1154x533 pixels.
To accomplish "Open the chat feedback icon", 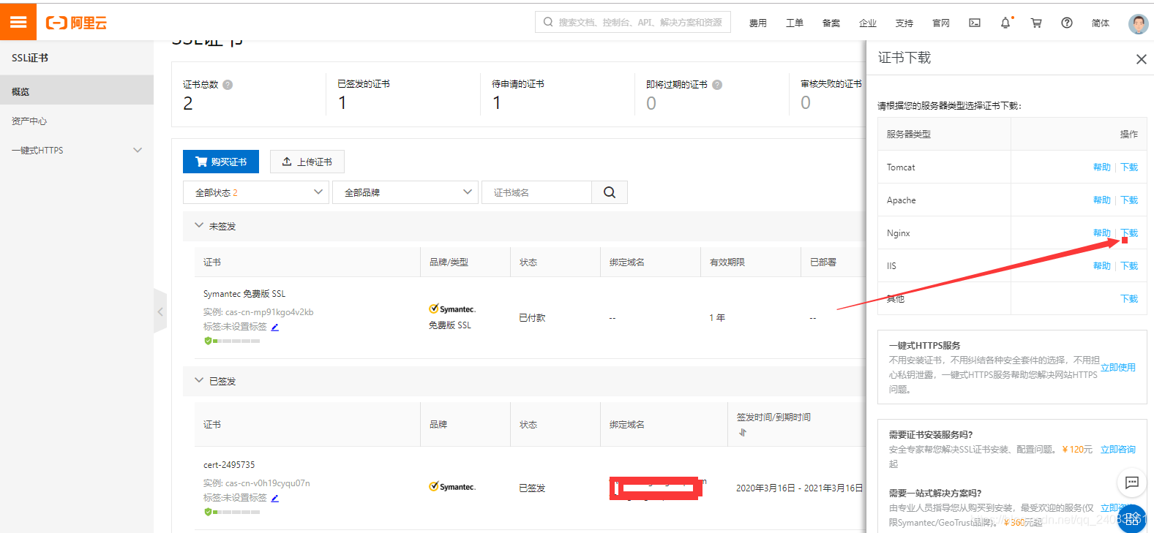I will pyautogui.click(x=1131, y=483).
